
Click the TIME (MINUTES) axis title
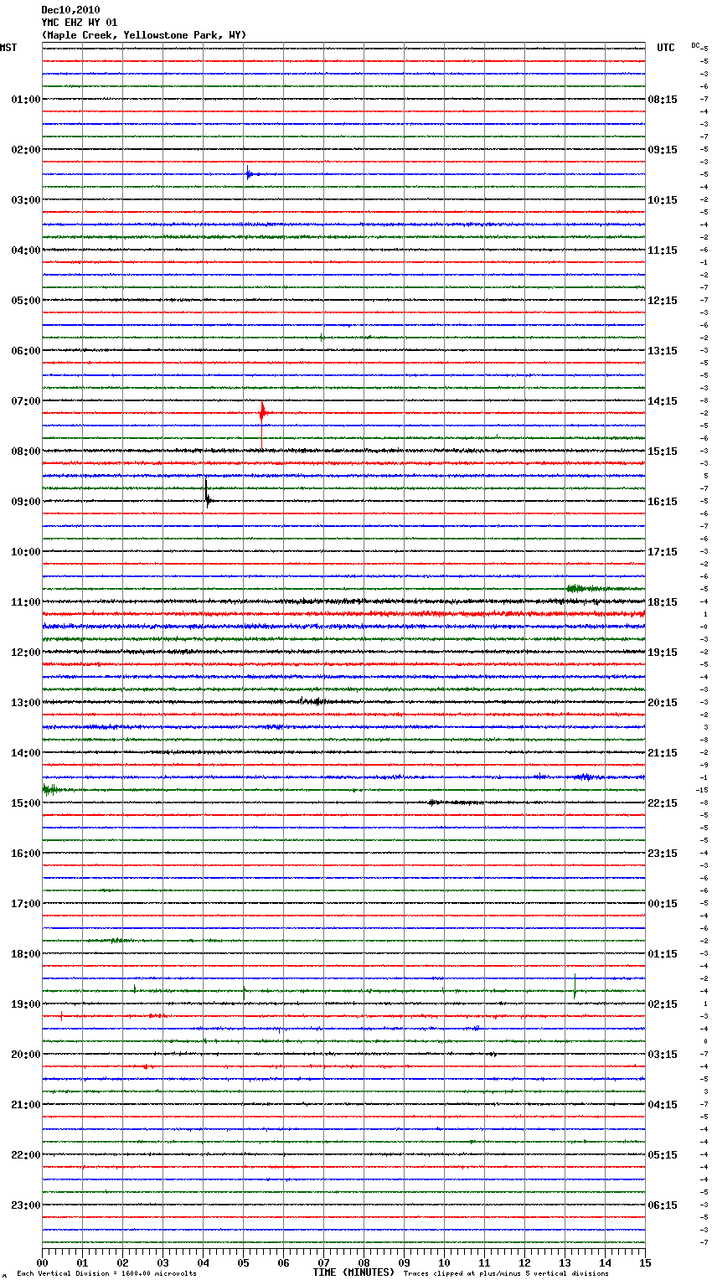353,1272
